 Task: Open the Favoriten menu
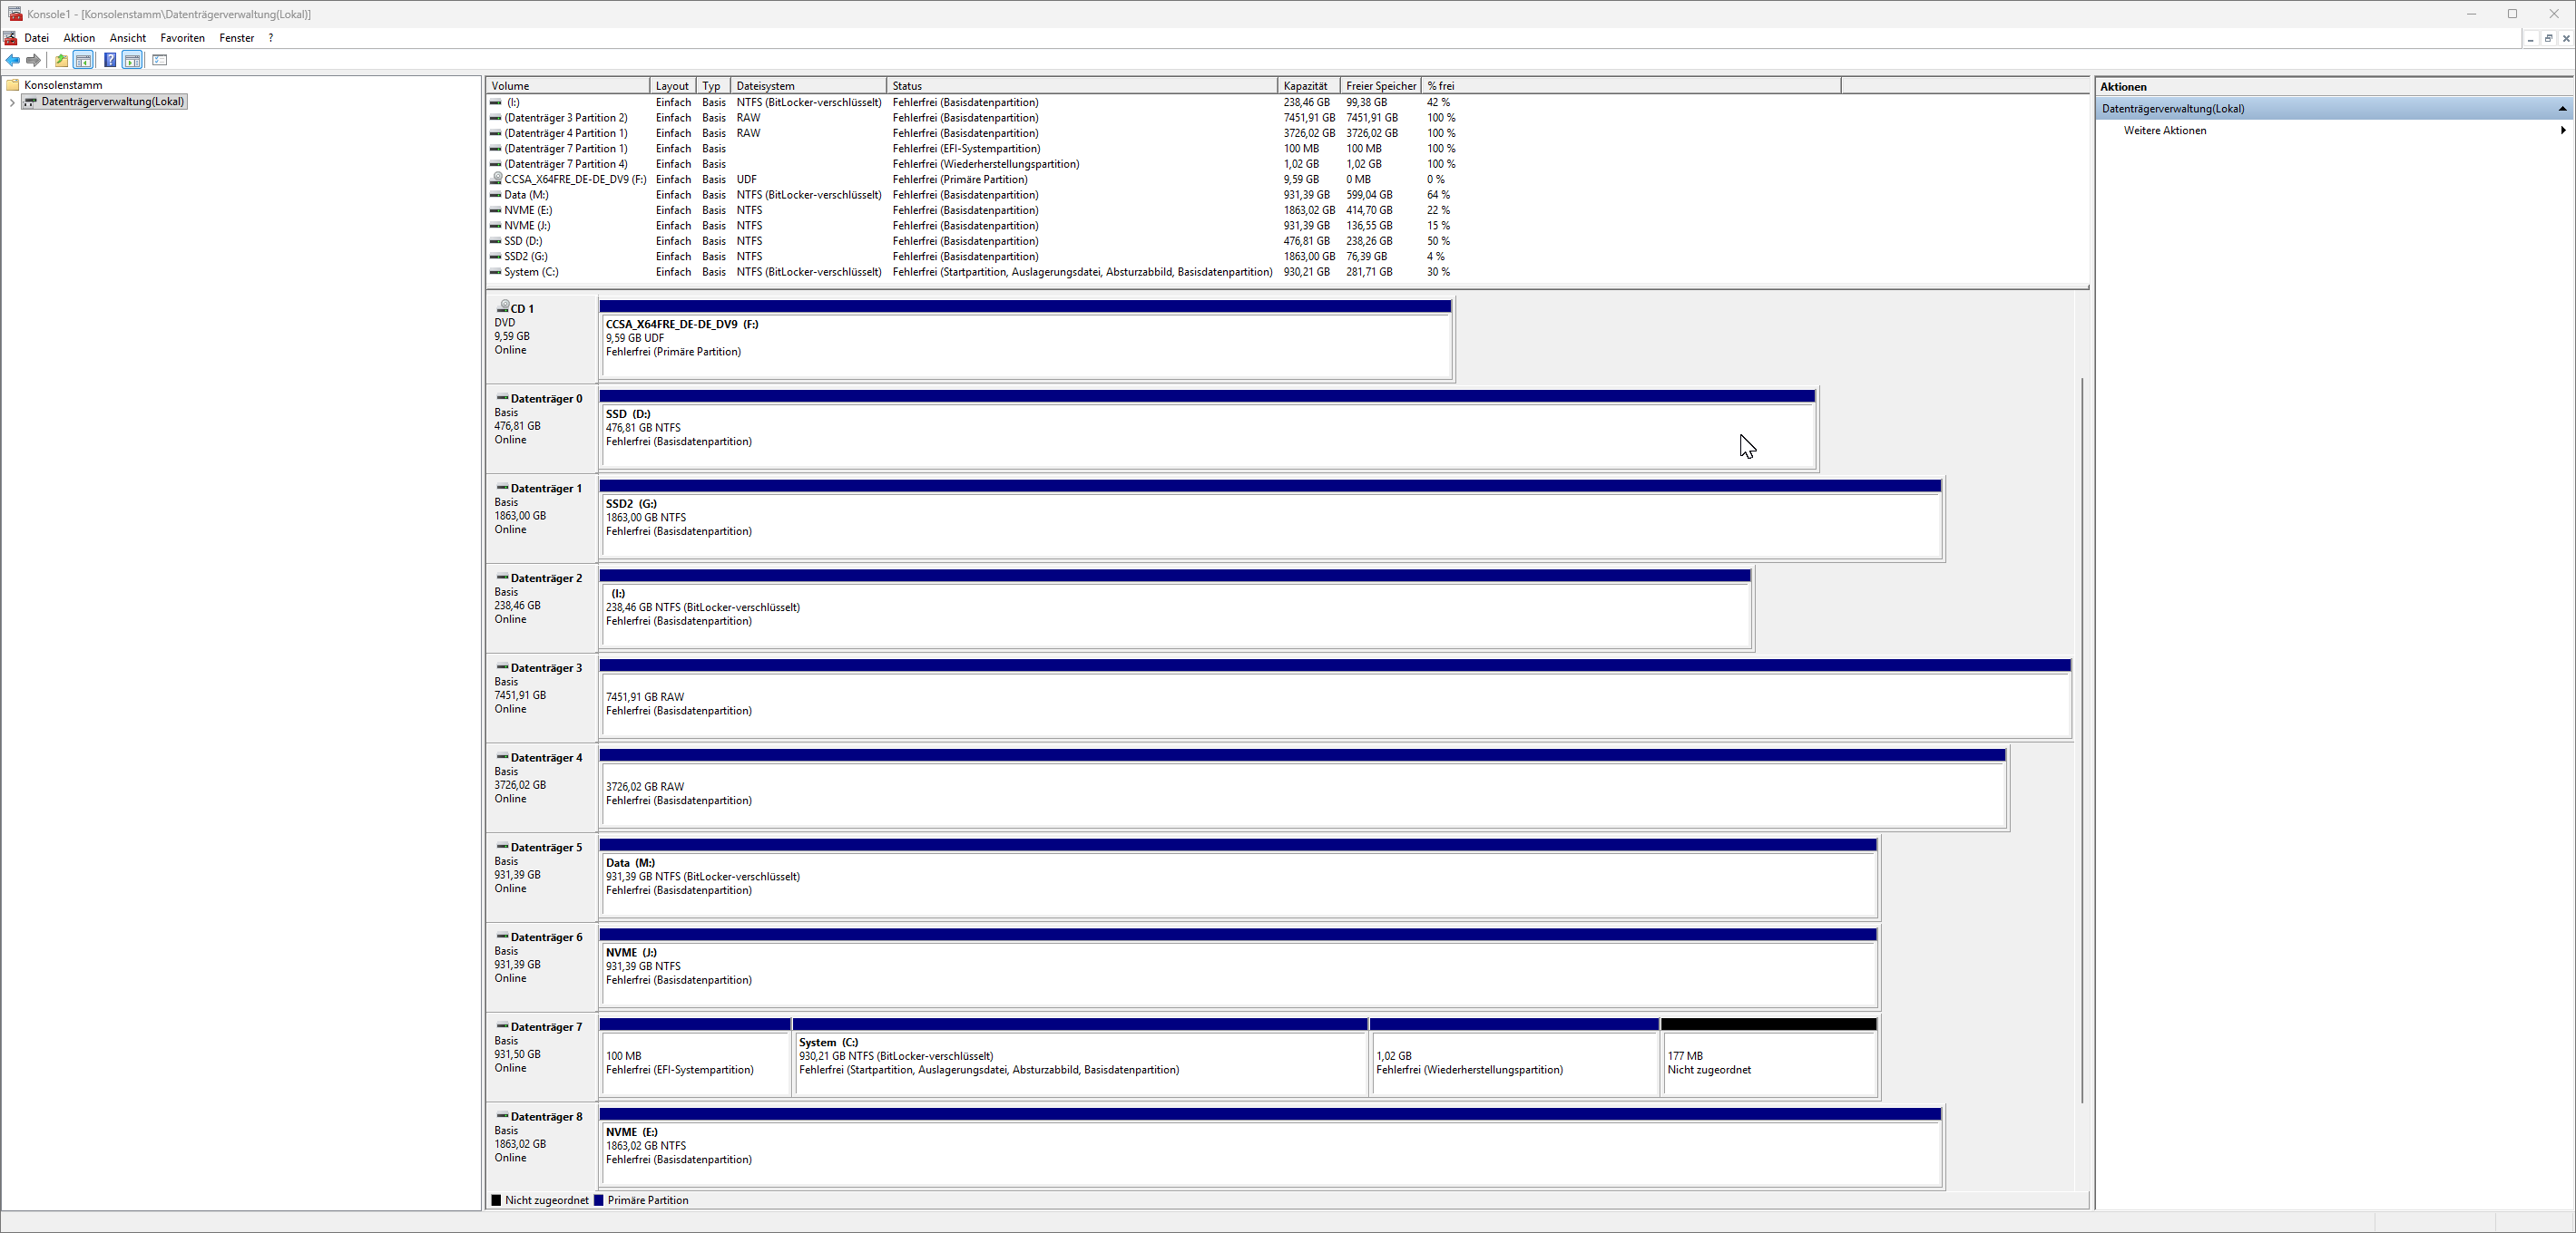[x=183, y=38]
